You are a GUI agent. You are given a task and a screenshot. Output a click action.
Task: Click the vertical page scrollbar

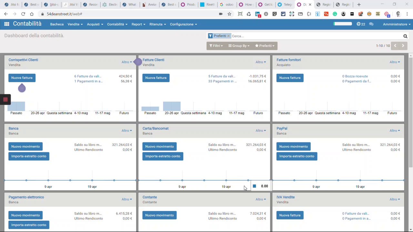point(411,112)
